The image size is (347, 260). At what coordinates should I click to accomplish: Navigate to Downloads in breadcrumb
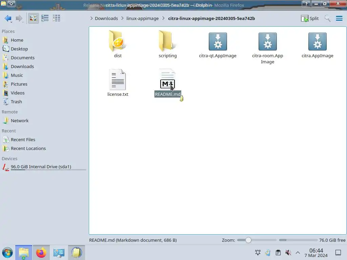[x=106, y=18]
